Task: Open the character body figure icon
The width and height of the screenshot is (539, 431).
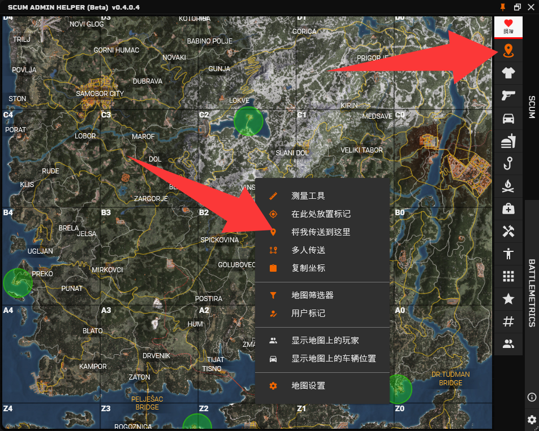Action: (508, 254)
